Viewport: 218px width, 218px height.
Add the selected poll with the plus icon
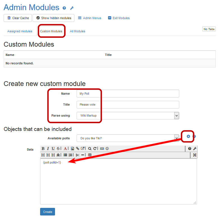(x=188, y=136)
